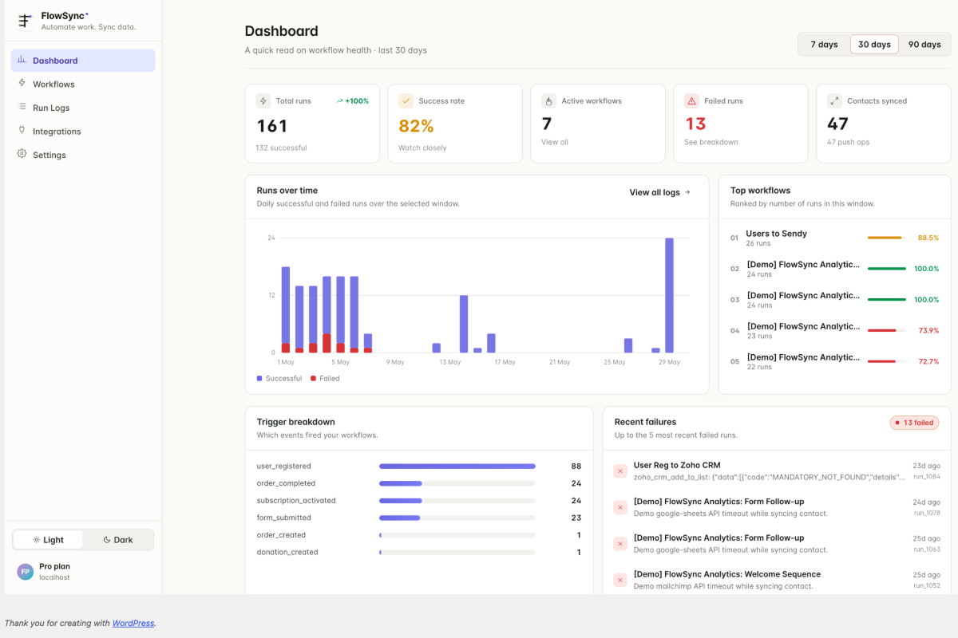The image size is (958, 638).
Task: Click run_1084 run ID
Action: point(927,477)
